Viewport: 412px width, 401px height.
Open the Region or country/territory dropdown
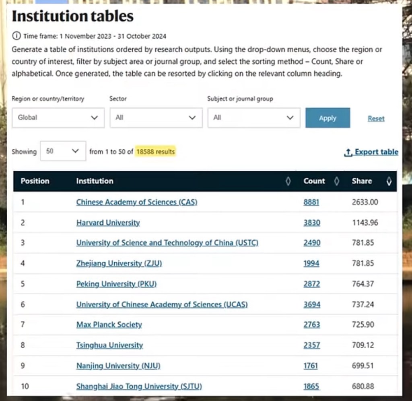pyautogui.click(x=58, y=118)
